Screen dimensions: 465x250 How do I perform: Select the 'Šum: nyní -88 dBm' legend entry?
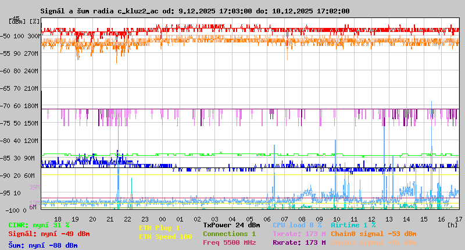click(43, 245)
